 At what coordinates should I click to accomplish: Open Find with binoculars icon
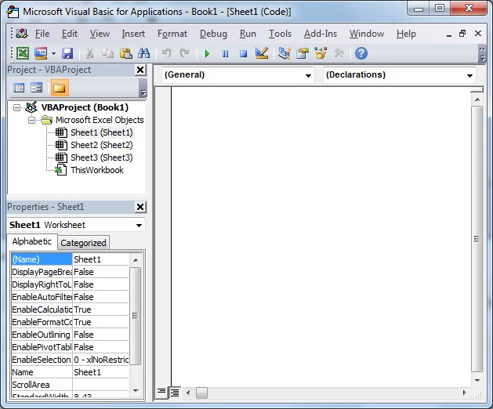(x=143, y=53)
